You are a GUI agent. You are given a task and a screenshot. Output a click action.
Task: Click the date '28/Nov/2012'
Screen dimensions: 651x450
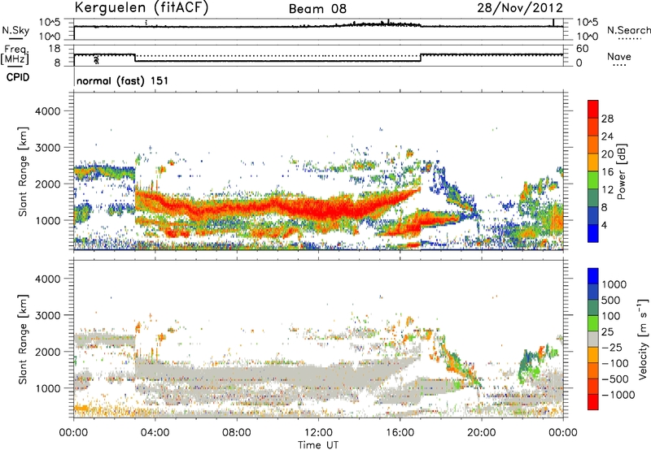tap(520, 7)
